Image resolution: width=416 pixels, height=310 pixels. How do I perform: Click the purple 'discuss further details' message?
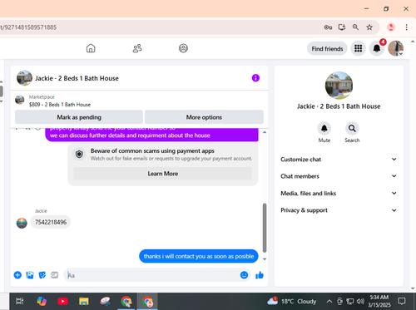click(x=151, y=135)
